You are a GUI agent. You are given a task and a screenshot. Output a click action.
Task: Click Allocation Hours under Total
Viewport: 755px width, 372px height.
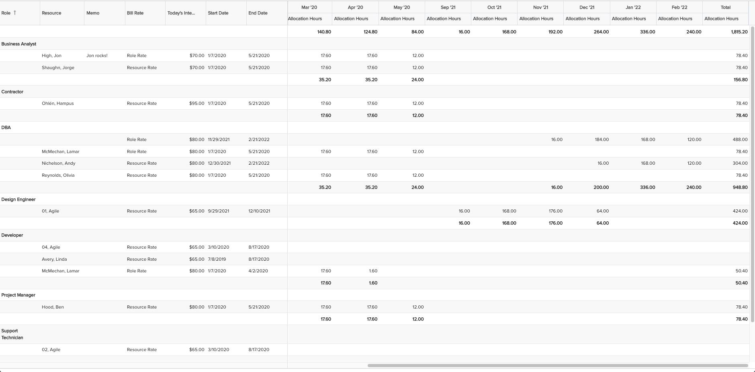point(721,18)
